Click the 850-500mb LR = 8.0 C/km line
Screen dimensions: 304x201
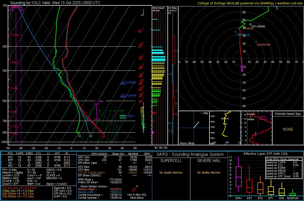18,194
